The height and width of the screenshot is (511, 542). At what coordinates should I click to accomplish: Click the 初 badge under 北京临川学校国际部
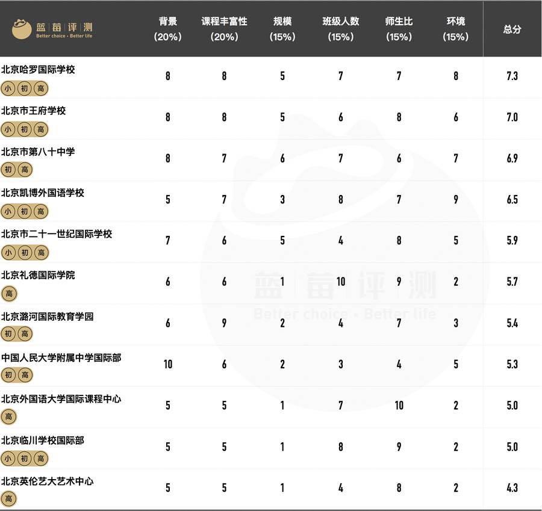pyautogui.click(x=25, y=458)
